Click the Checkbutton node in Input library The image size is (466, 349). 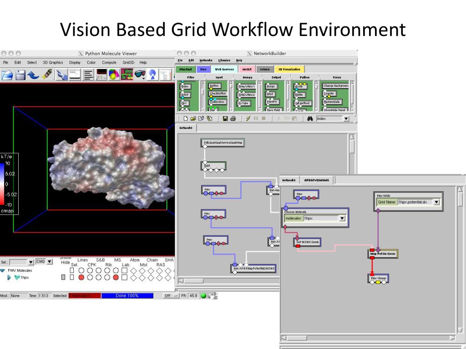pos(218,94)
